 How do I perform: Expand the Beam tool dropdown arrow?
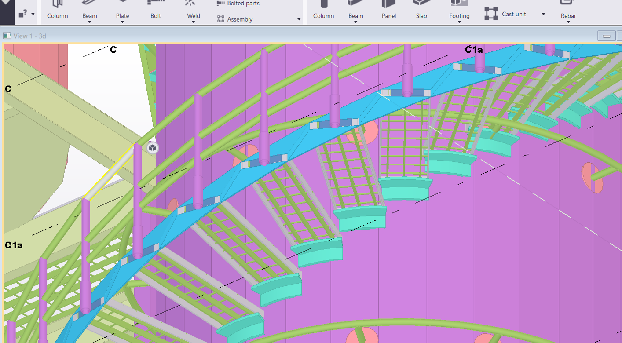click(89, 21)
